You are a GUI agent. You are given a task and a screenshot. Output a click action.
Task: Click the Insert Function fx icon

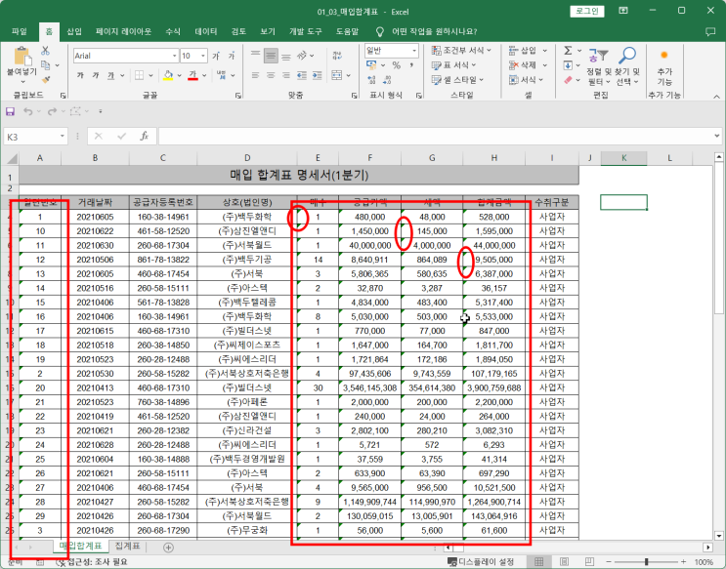point(144,136)
